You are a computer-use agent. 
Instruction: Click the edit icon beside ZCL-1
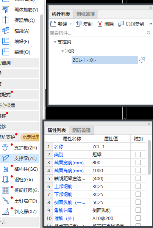click(142, 60)
